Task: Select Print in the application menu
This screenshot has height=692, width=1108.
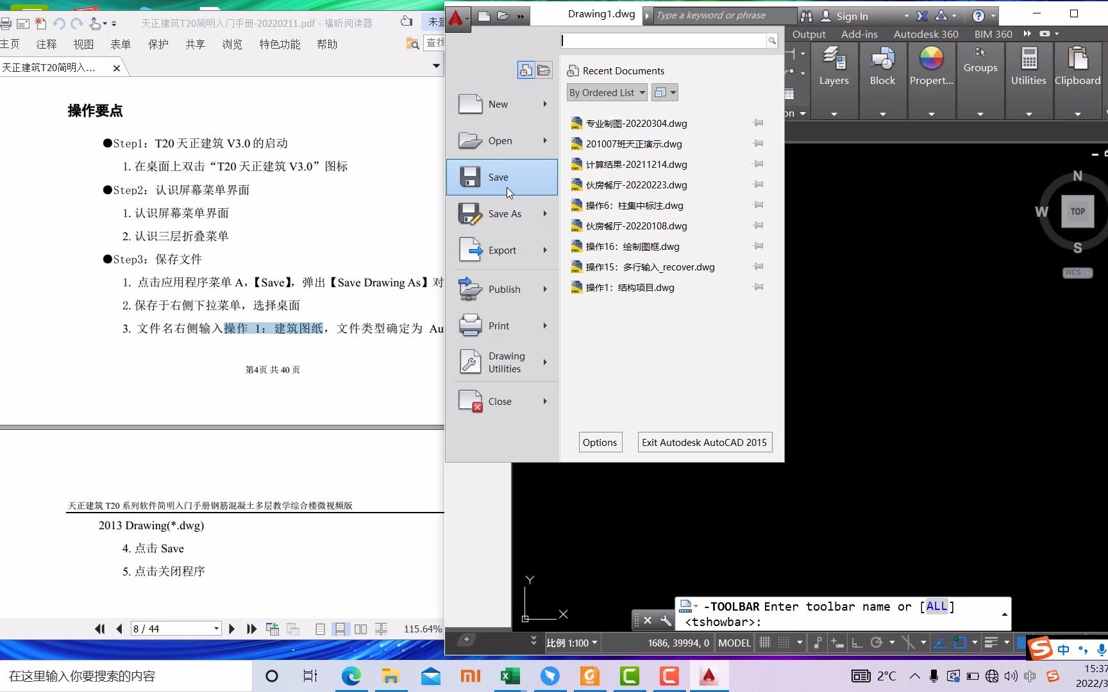Action: tap(503, 326)
